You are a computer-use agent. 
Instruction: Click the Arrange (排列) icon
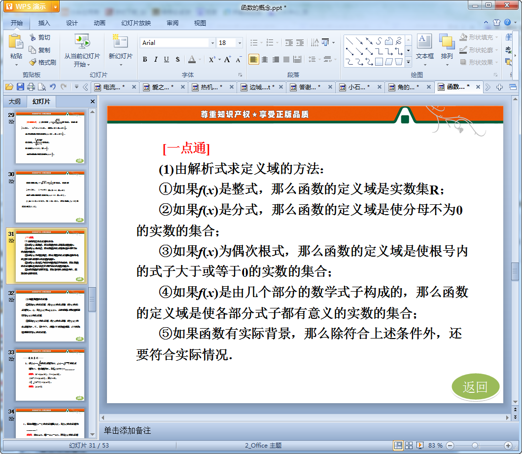pyautogui.click(x=447, y=41)
